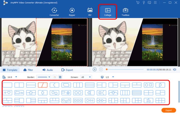Click the register key icon
This screenshot has width=180, height=115.
143,3
